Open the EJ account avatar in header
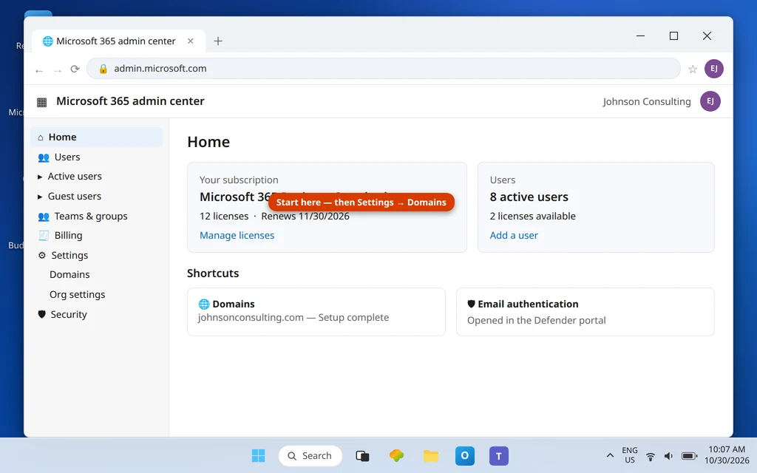This screenshot has height=473, width=757. point(710,101)
